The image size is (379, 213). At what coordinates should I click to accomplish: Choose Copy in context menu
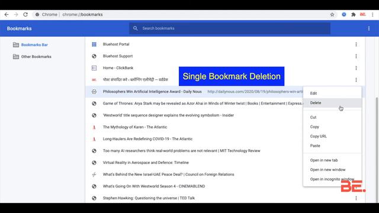[332, 127]
